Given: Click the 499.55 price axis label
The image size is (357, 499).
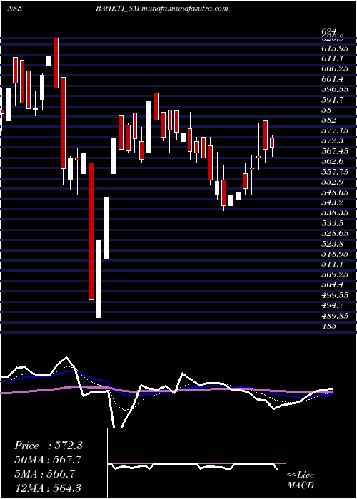Looking at the screenshot, I should coord(335,294).
